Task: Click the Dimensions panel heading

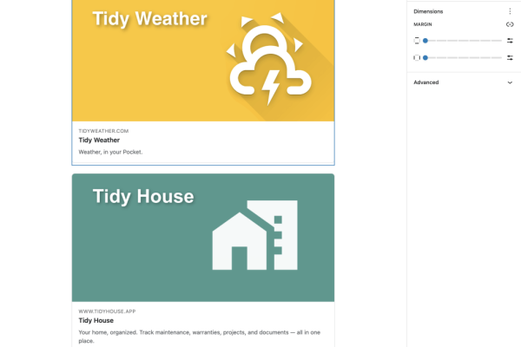Action: pyautogui.click(x=428, y=11)
